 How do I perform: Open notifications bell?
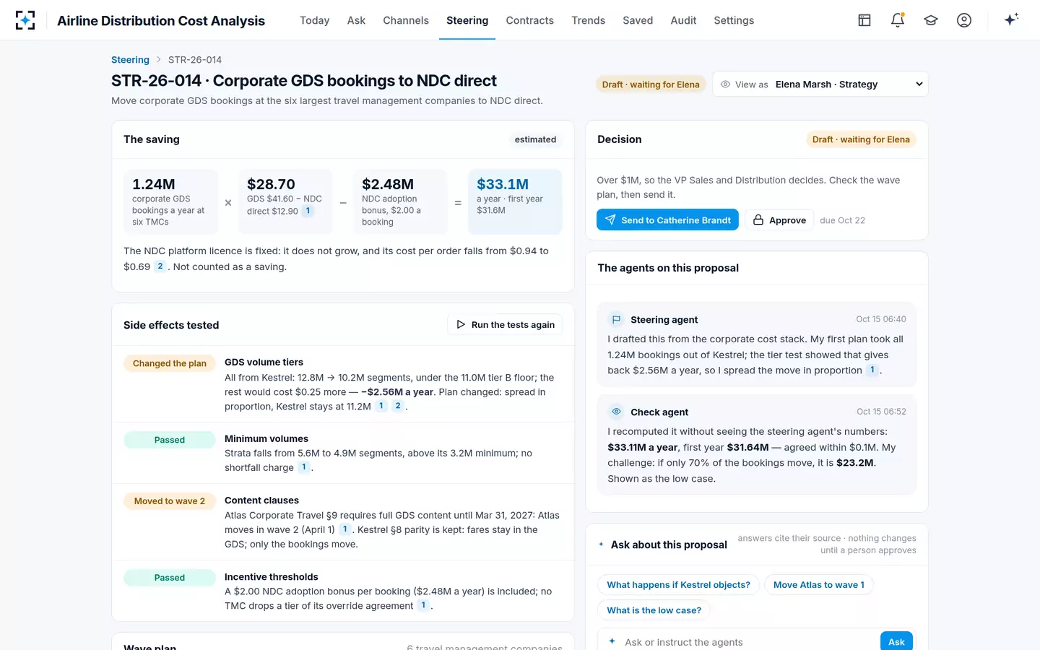[x=898, y=20]
